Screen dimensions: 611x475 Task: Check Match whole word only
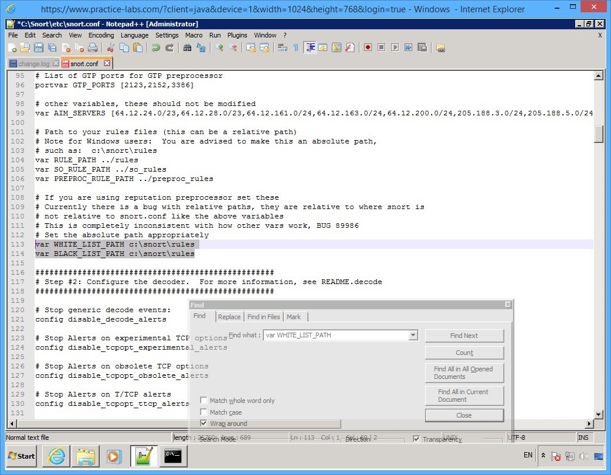point(203,401)
